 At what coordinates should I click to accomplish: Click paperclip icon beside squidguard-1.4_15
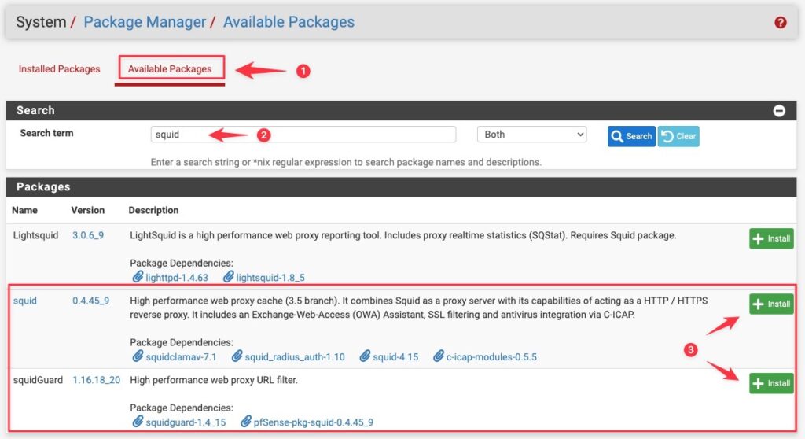pyautogui.click(x=138, y=422)
